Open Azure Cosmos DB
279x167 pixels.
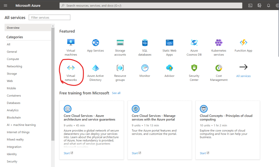coord(194,47)
